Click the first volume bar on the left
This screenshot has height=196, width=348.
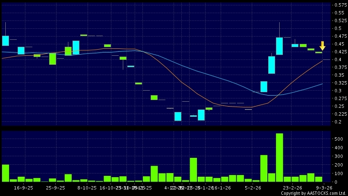[x=5, y=173]
